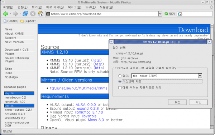Open News in the sidebar
Screen dimensions: 215x135
point(9,29)
